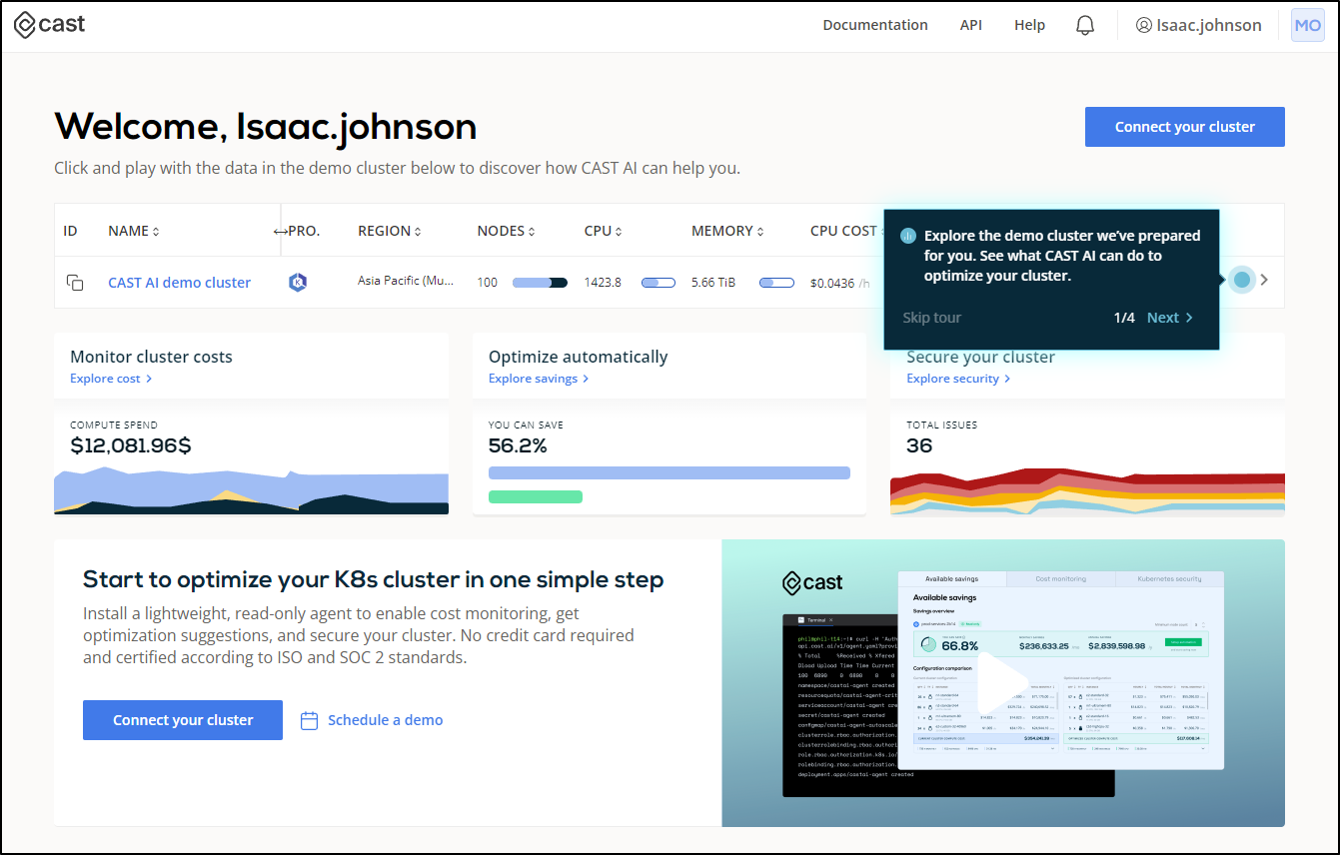Open the API menu item
Viewport: 1340px width, 855px height.
(971, 25)
